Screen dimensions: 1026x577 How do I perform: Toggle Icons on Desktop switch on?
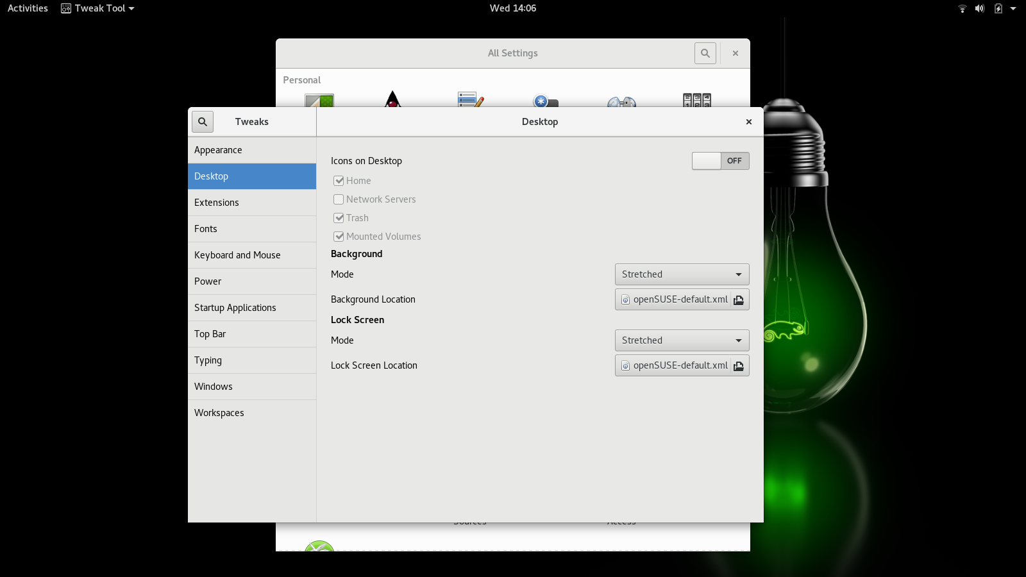tap(720, 161)
